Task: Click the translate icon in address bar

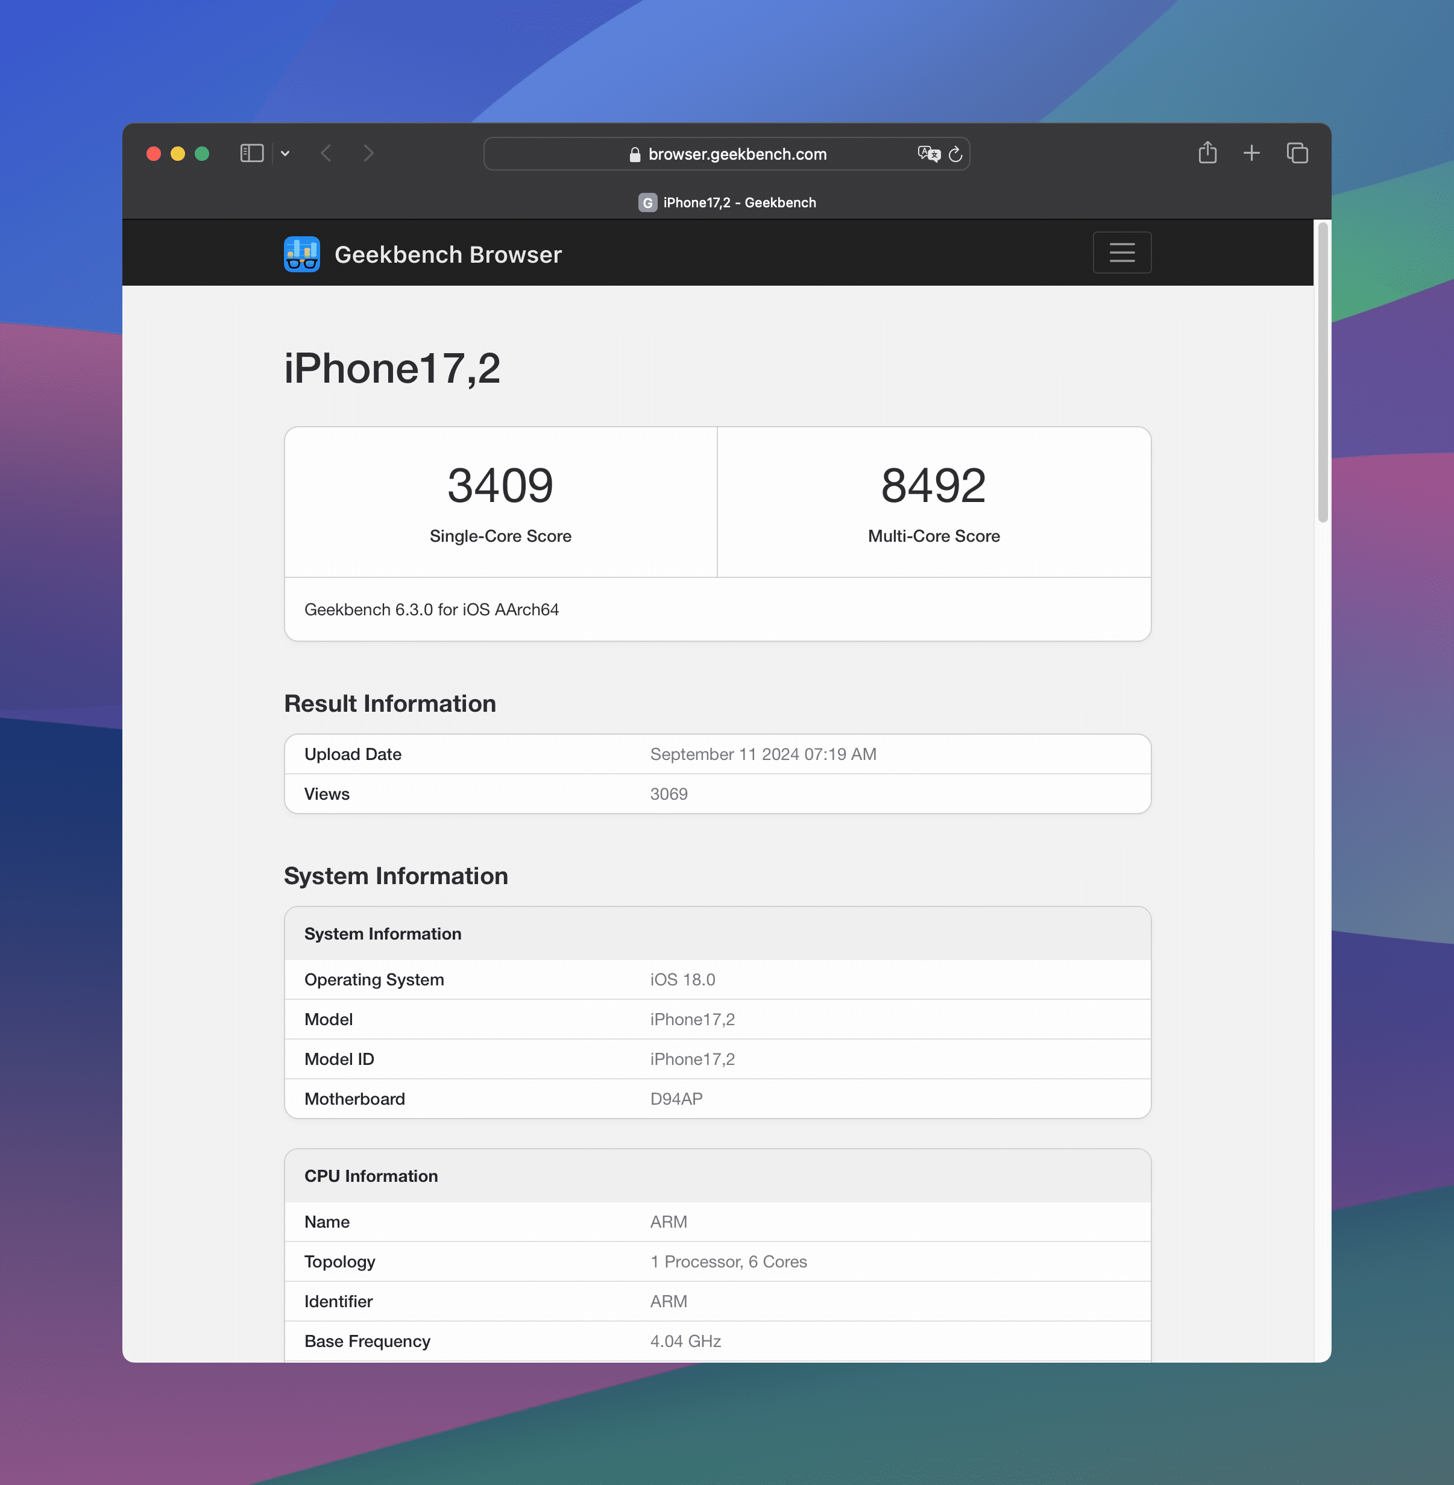Action: pyautogui.click(x=928, y=154)
